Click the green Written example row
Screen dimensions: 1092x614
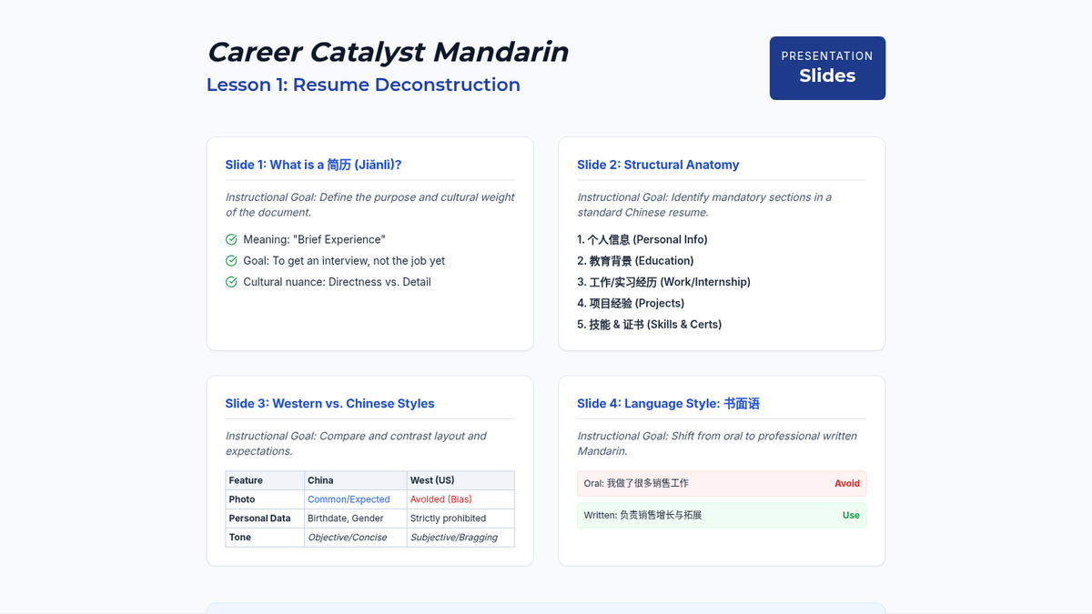tap(721, 516)
